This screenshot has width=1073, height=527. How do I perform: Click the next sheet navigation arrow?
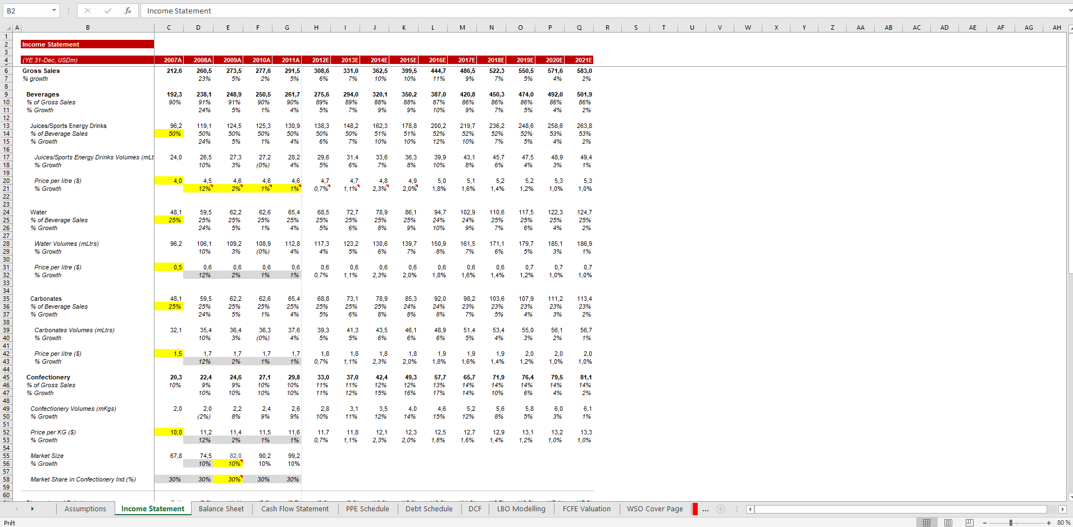33,508
